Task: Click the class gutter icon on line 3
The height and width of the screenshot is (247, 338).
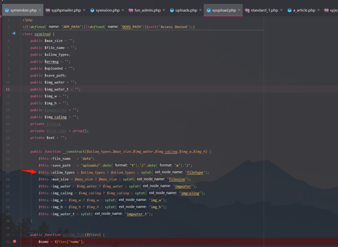Action: pyautogui.click(x=14, y=33)
